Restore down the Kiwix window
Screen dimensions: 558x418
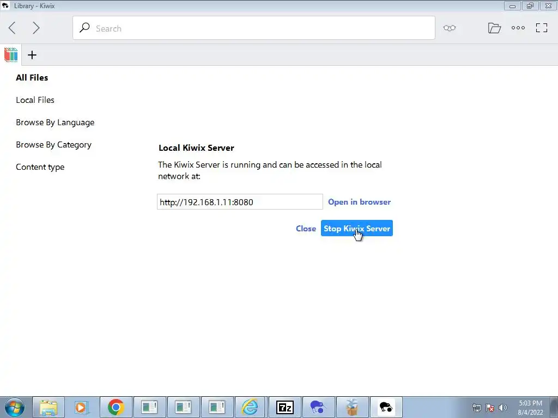[x=530, y=5]
